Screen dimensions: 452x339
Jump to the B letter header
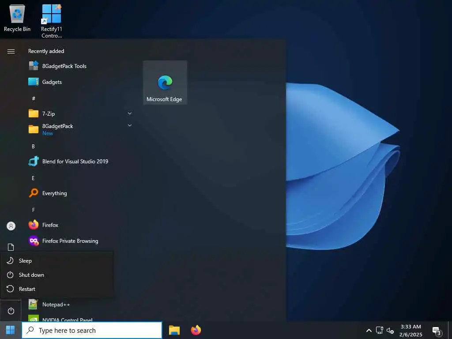(33, 147)
